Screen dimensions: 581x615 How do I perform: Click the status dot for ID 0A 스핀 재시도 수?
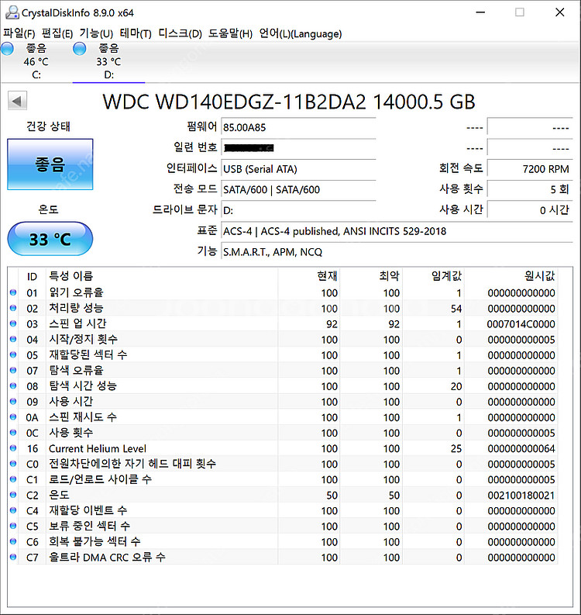tap(13, 417)
